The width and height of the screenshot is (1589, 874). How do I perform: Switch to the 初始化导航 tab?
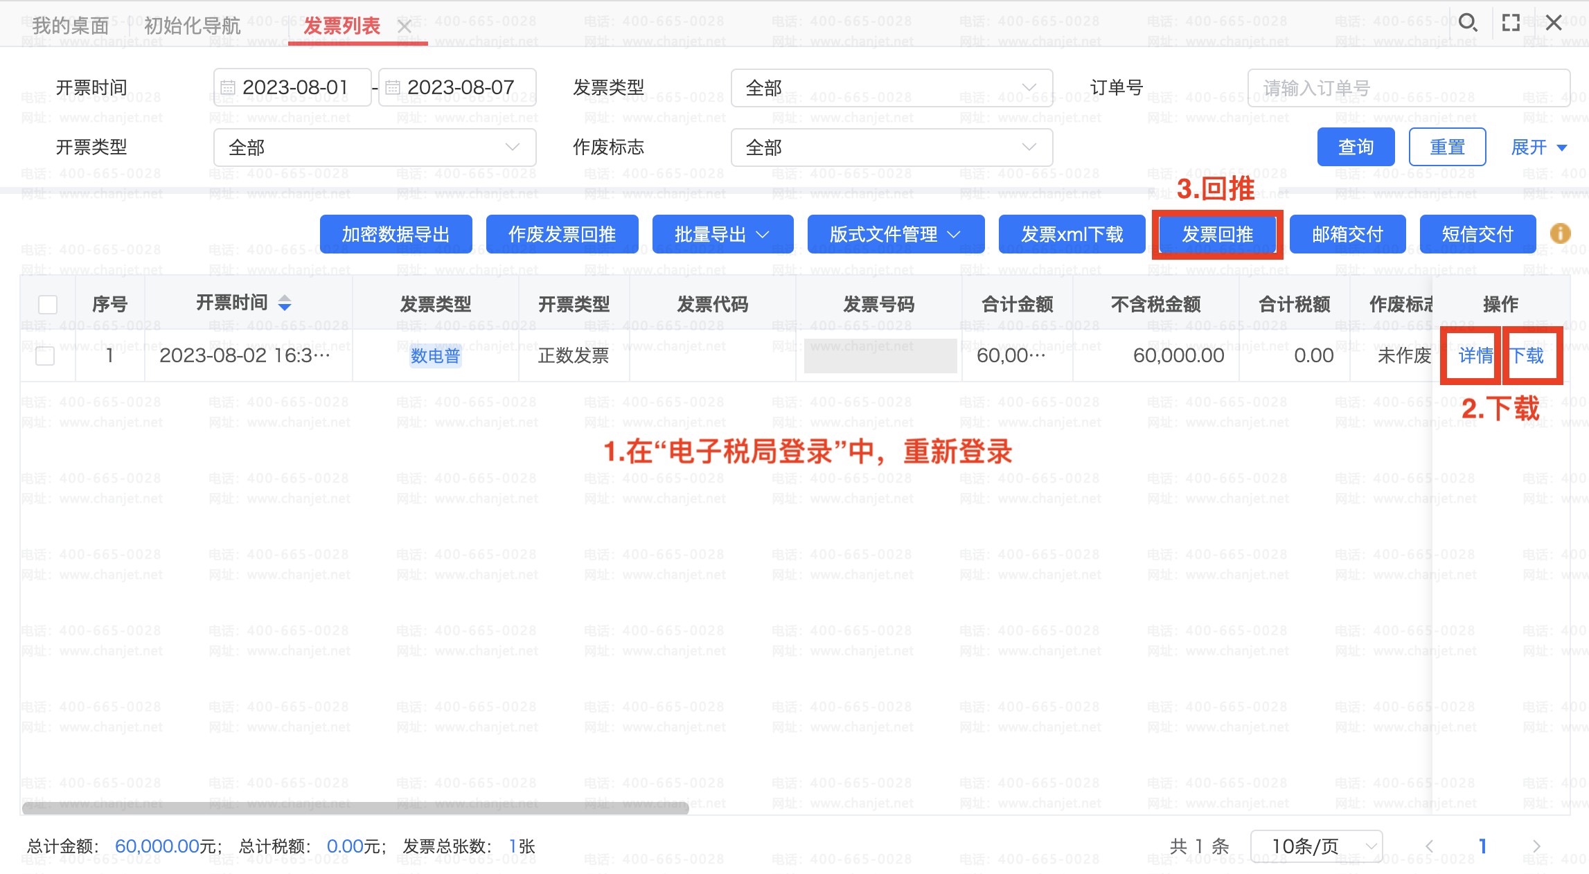click(192, 26)
